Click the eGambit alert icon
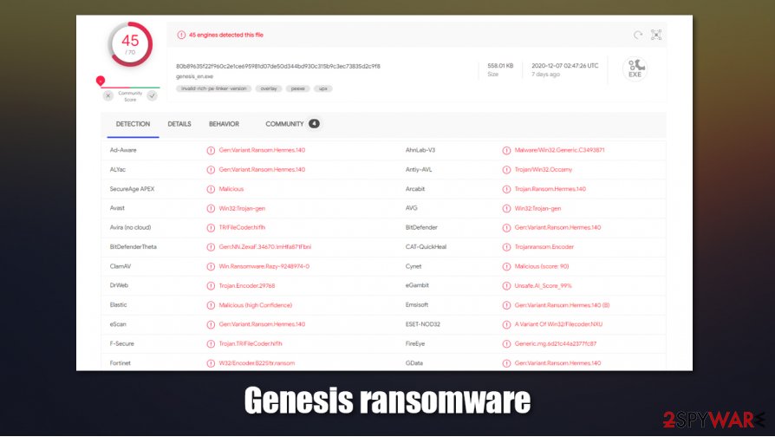775x437 pixels. (506, 286)
